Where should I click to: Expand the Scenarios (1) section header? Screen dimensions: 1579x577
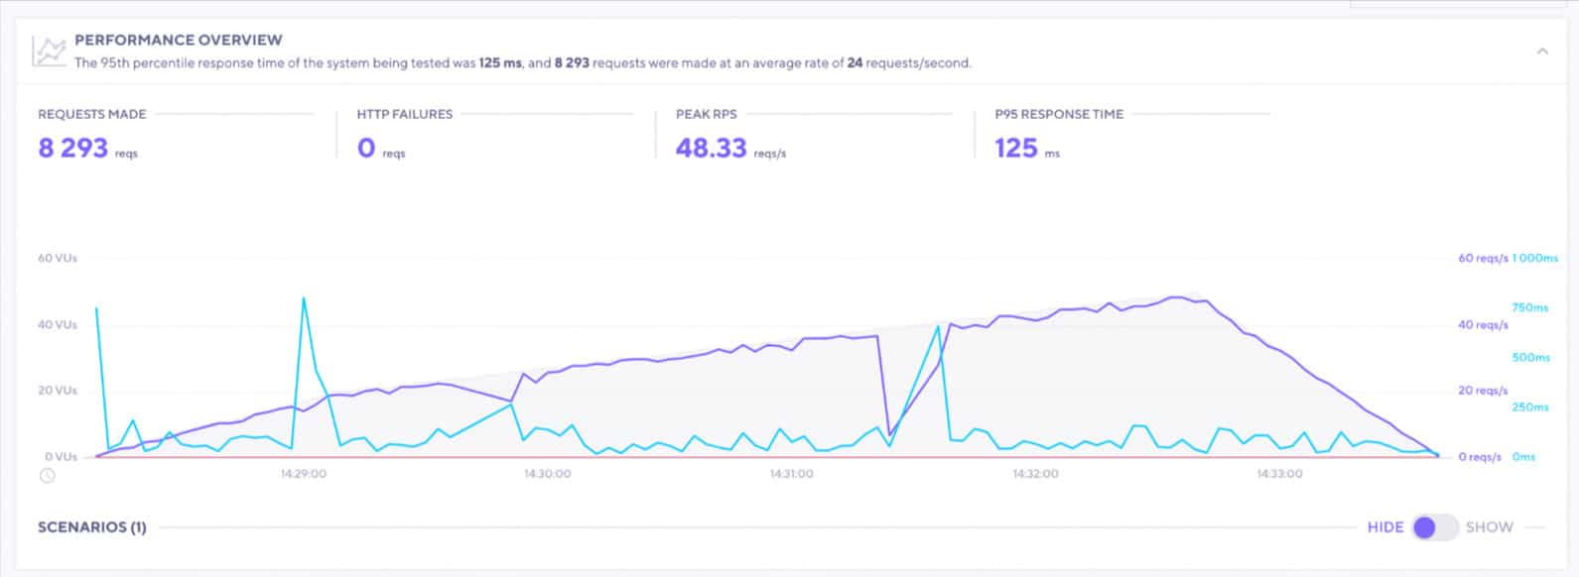point(91,527)
